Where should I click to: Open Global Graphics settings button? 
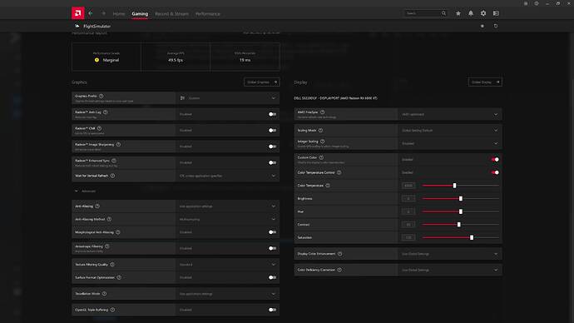(262, 82)
